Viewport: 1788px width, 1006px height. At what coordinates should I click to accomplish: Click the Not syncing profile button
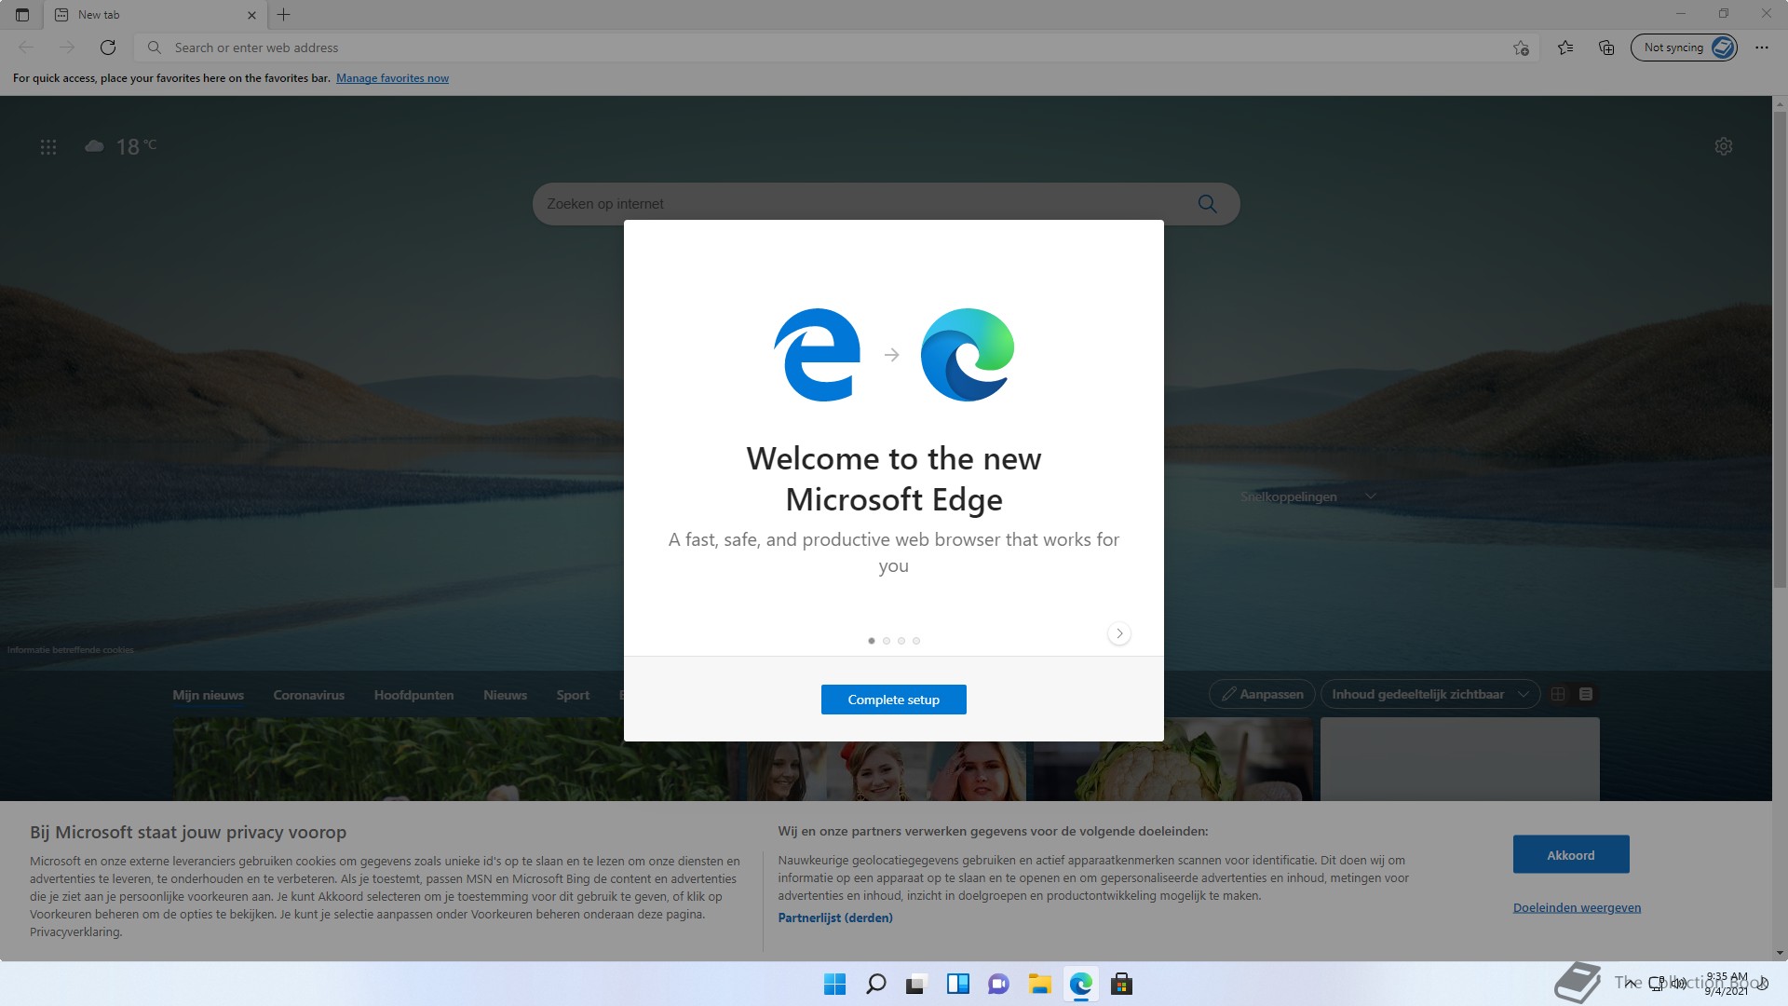[x=1684, y=48]
